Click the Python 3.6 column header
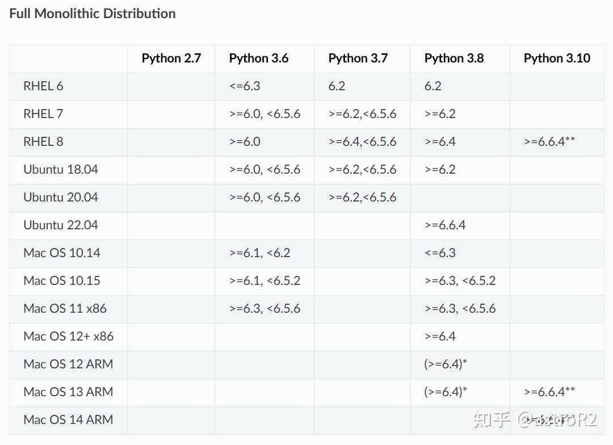 258,58
